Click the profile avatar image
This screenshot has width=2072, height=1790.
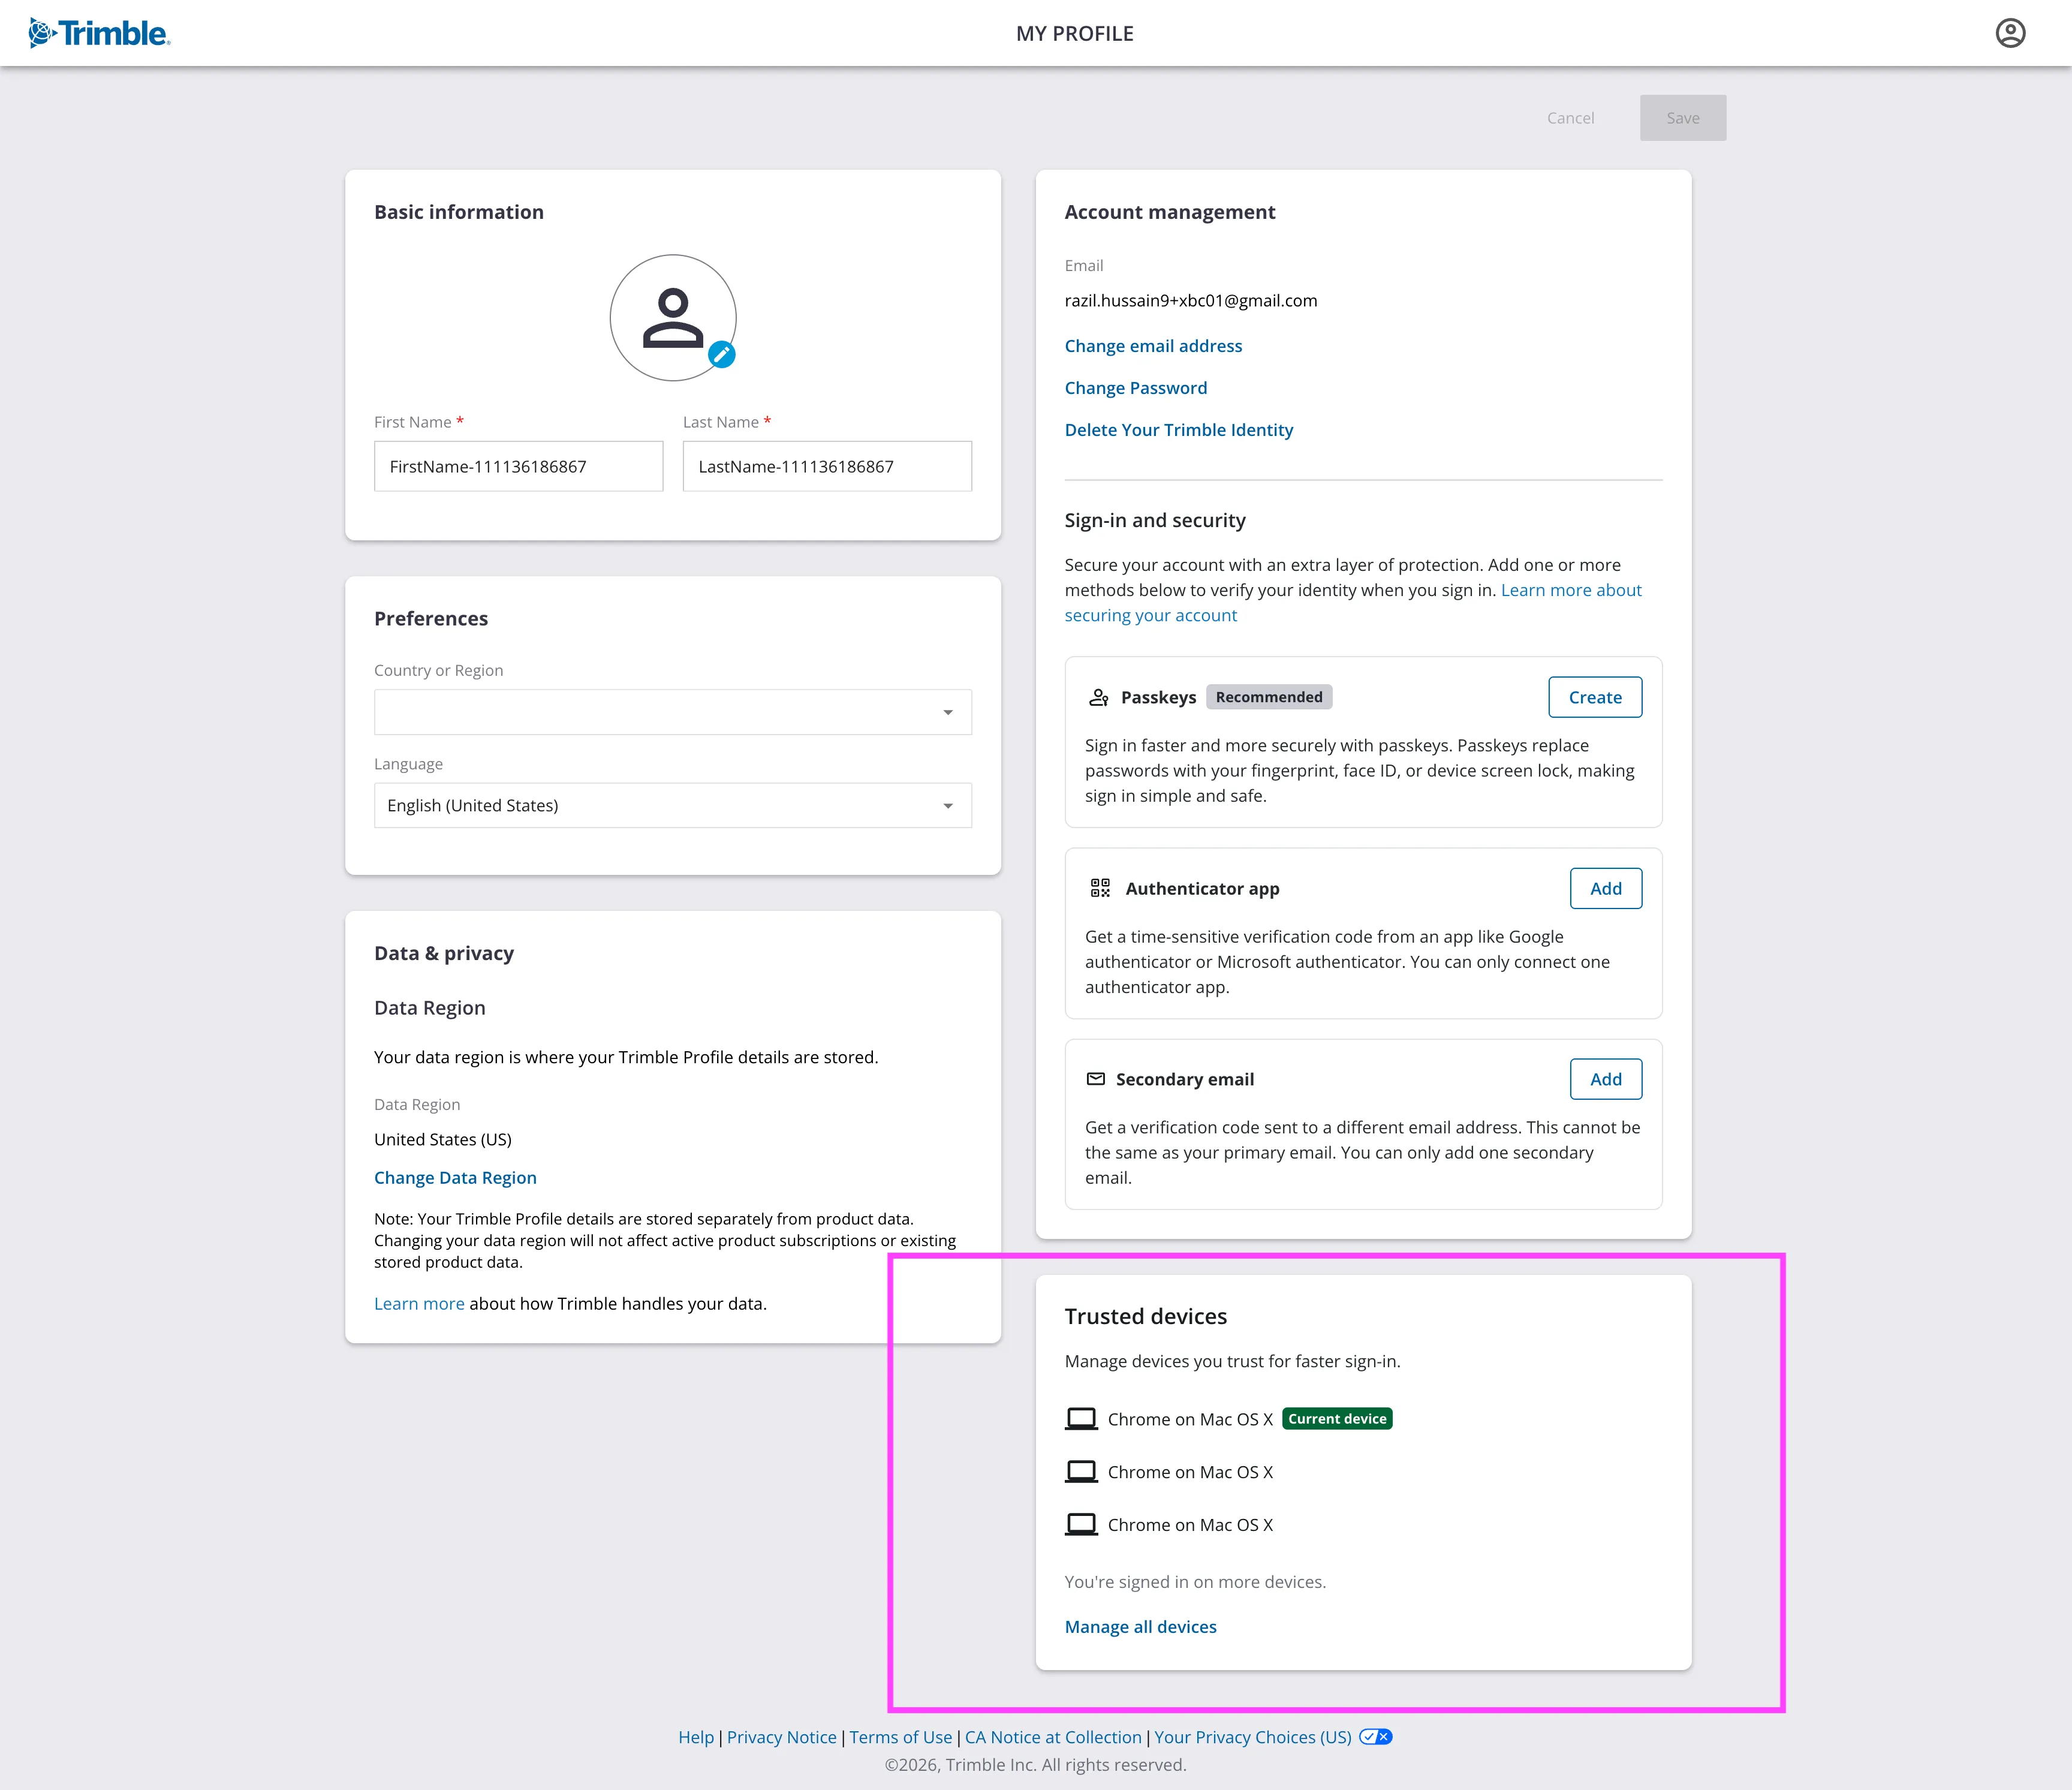click(673, 318)
